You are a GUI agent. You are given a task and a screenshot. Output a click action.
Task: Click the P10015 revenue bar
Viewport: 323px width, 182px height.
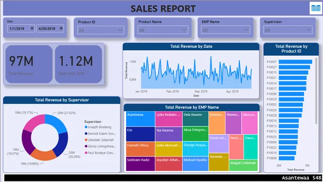293,72
